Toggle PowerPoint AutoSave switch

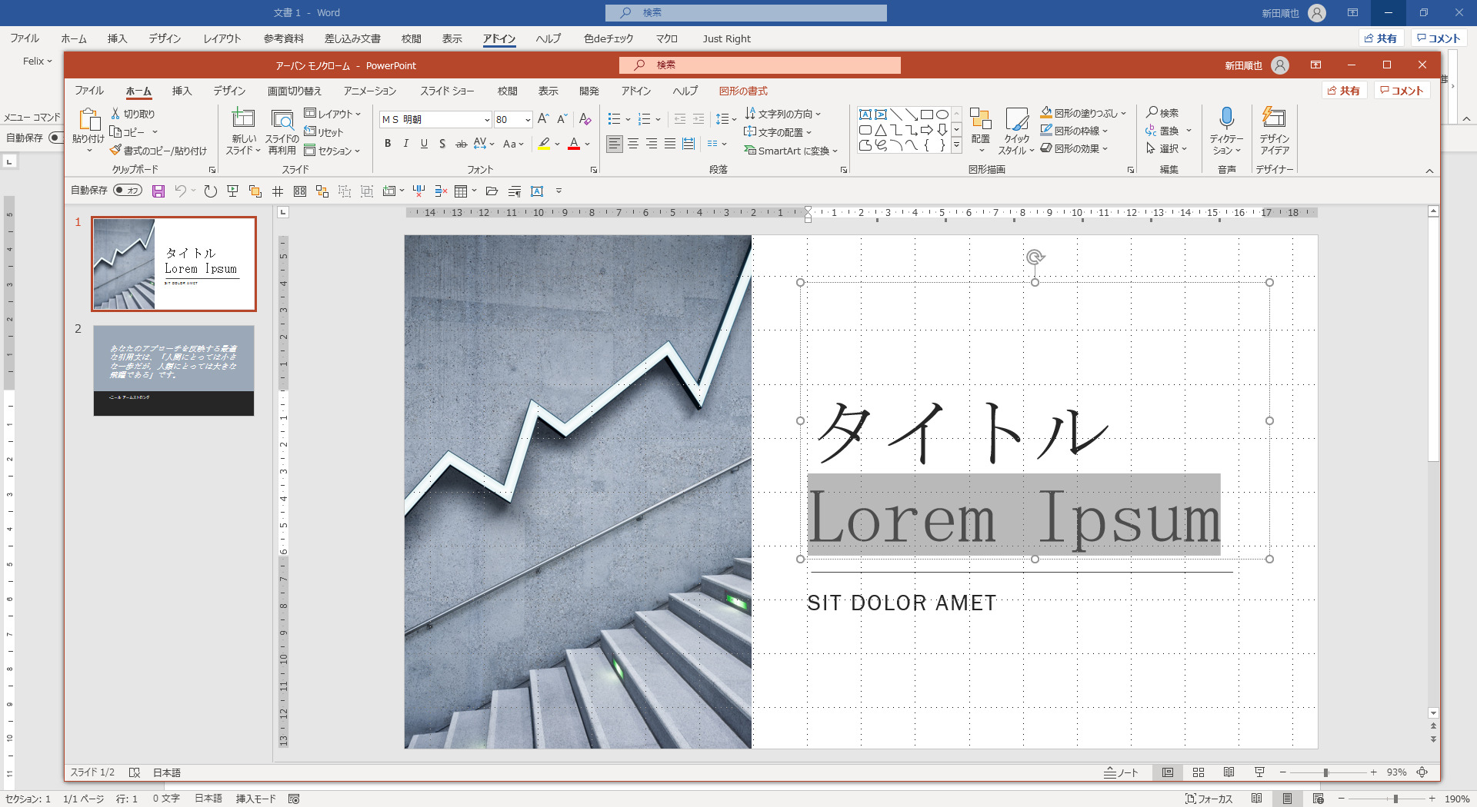pyautogui.click(x=128, y=191)
